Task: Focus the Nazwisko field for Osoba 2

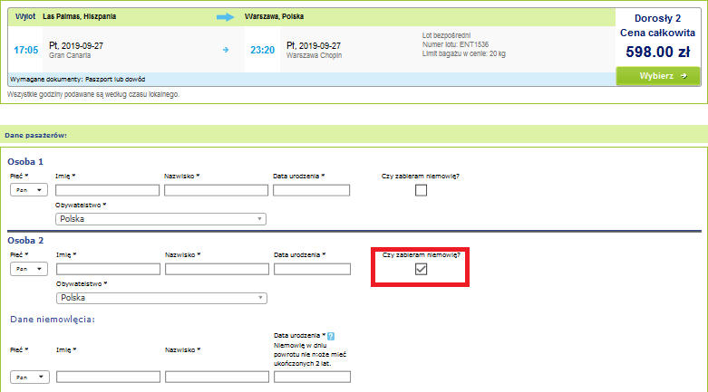Action: coord(218,269)
